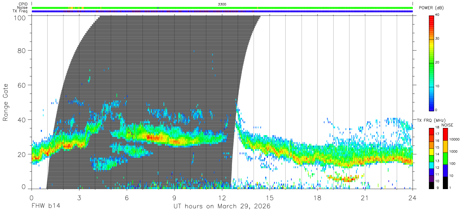Click the Range Gate axis tick label 40

coord(22,120)
